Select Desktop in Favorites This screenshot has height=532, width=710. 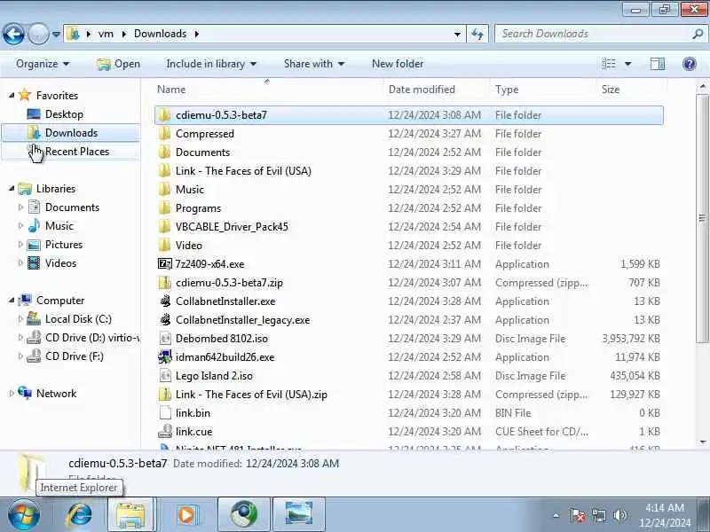(64, 114)
